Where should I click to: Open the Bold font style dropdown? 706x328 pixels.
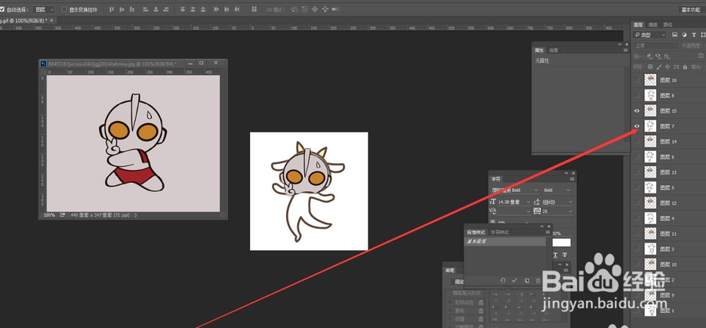556,190
